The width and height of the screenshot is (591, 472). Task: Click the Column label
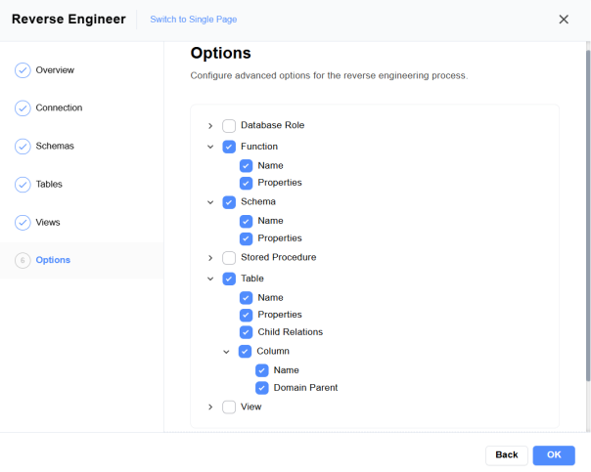click(273, 351)
